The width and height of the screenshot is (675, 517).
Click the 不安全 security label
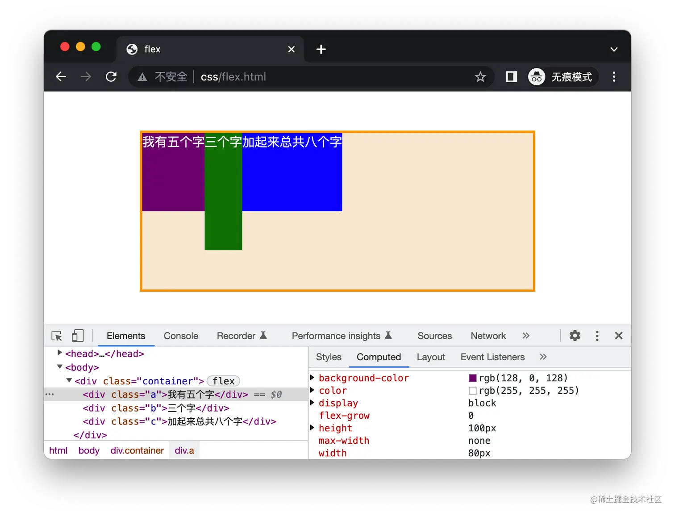[171, 77]
